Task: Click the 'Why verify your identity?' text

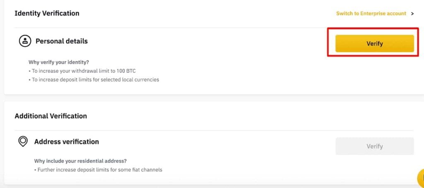Action: 59,62
